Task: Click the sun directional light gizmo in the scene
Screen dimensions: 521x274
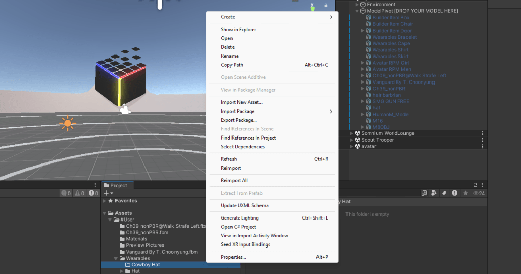Action: point(67,123)
